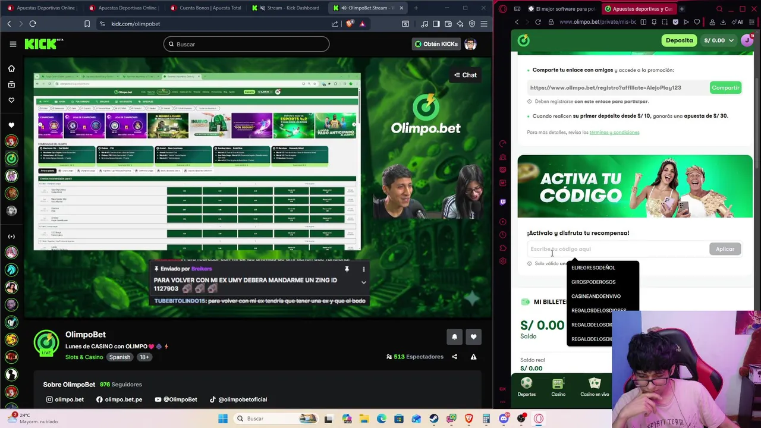Open Opera downloads

[x=723, y=22]
